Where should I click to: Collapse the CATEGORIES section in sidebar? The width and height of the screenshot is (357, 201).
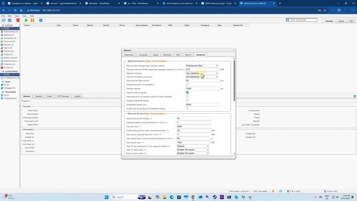[x=3, y=71]
